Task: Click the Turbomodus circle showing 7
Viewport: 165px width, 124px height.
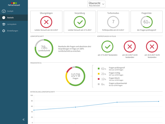Action: 113,22
